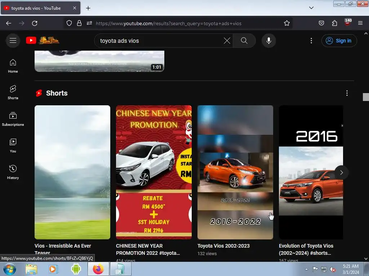
Task: Open the Vios Irresistible As Ever Teaser thumbnail
Action: pos(72,172)
